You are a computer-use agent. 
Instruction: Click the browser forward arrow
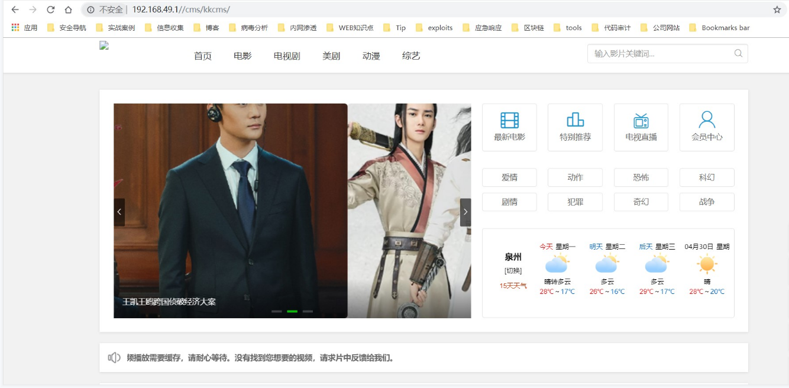[33, 9]
